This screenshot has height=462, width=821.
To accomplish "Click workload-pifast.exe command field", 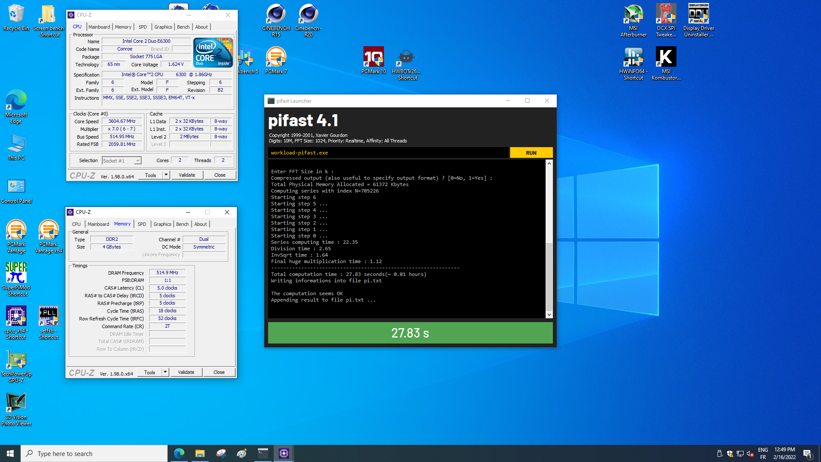I will click(388, 153).
